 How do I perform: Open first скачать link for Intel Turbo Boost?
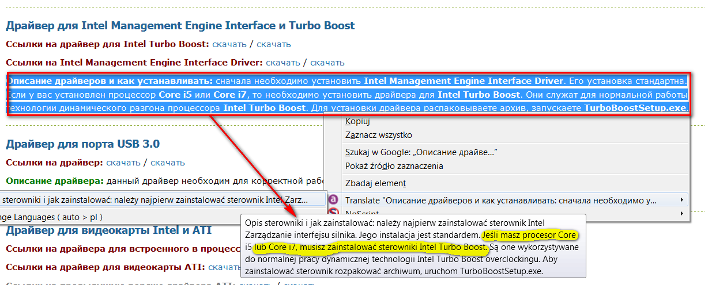(229, 44)
